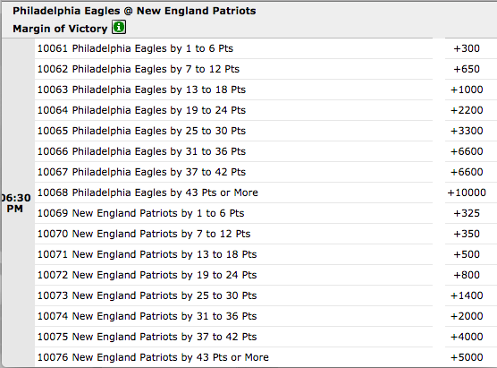This screenshot has height=368, width=497.
Task: Choose Eagles by 25 to 30 Pts +3300
Action: coord(467,131)
